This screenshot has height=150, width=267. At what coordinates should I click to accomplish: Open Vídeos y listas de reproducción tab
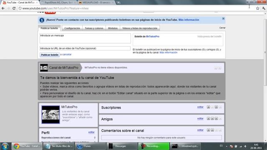point(140,28)
